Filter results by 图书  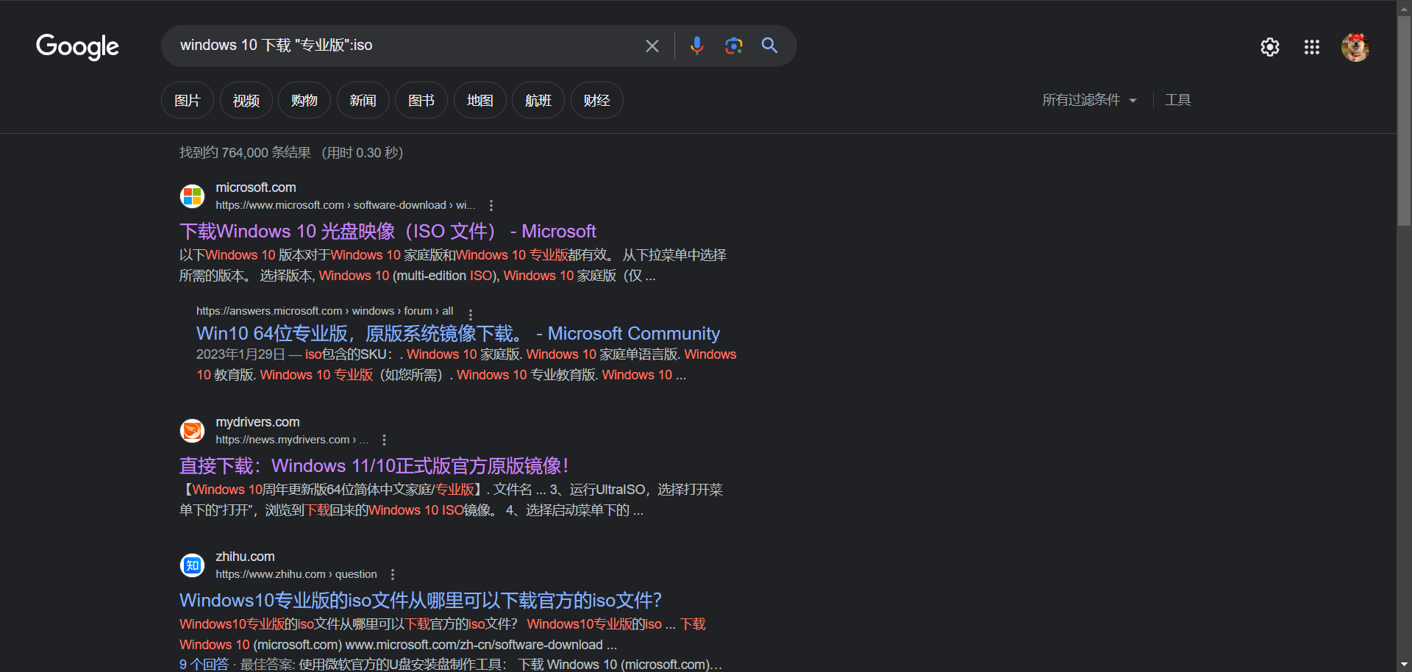pos(421,100)
